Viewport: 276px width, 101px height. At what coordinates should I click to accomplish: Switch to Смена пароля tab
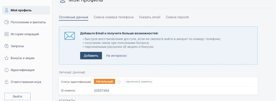(x=177, y=17)
